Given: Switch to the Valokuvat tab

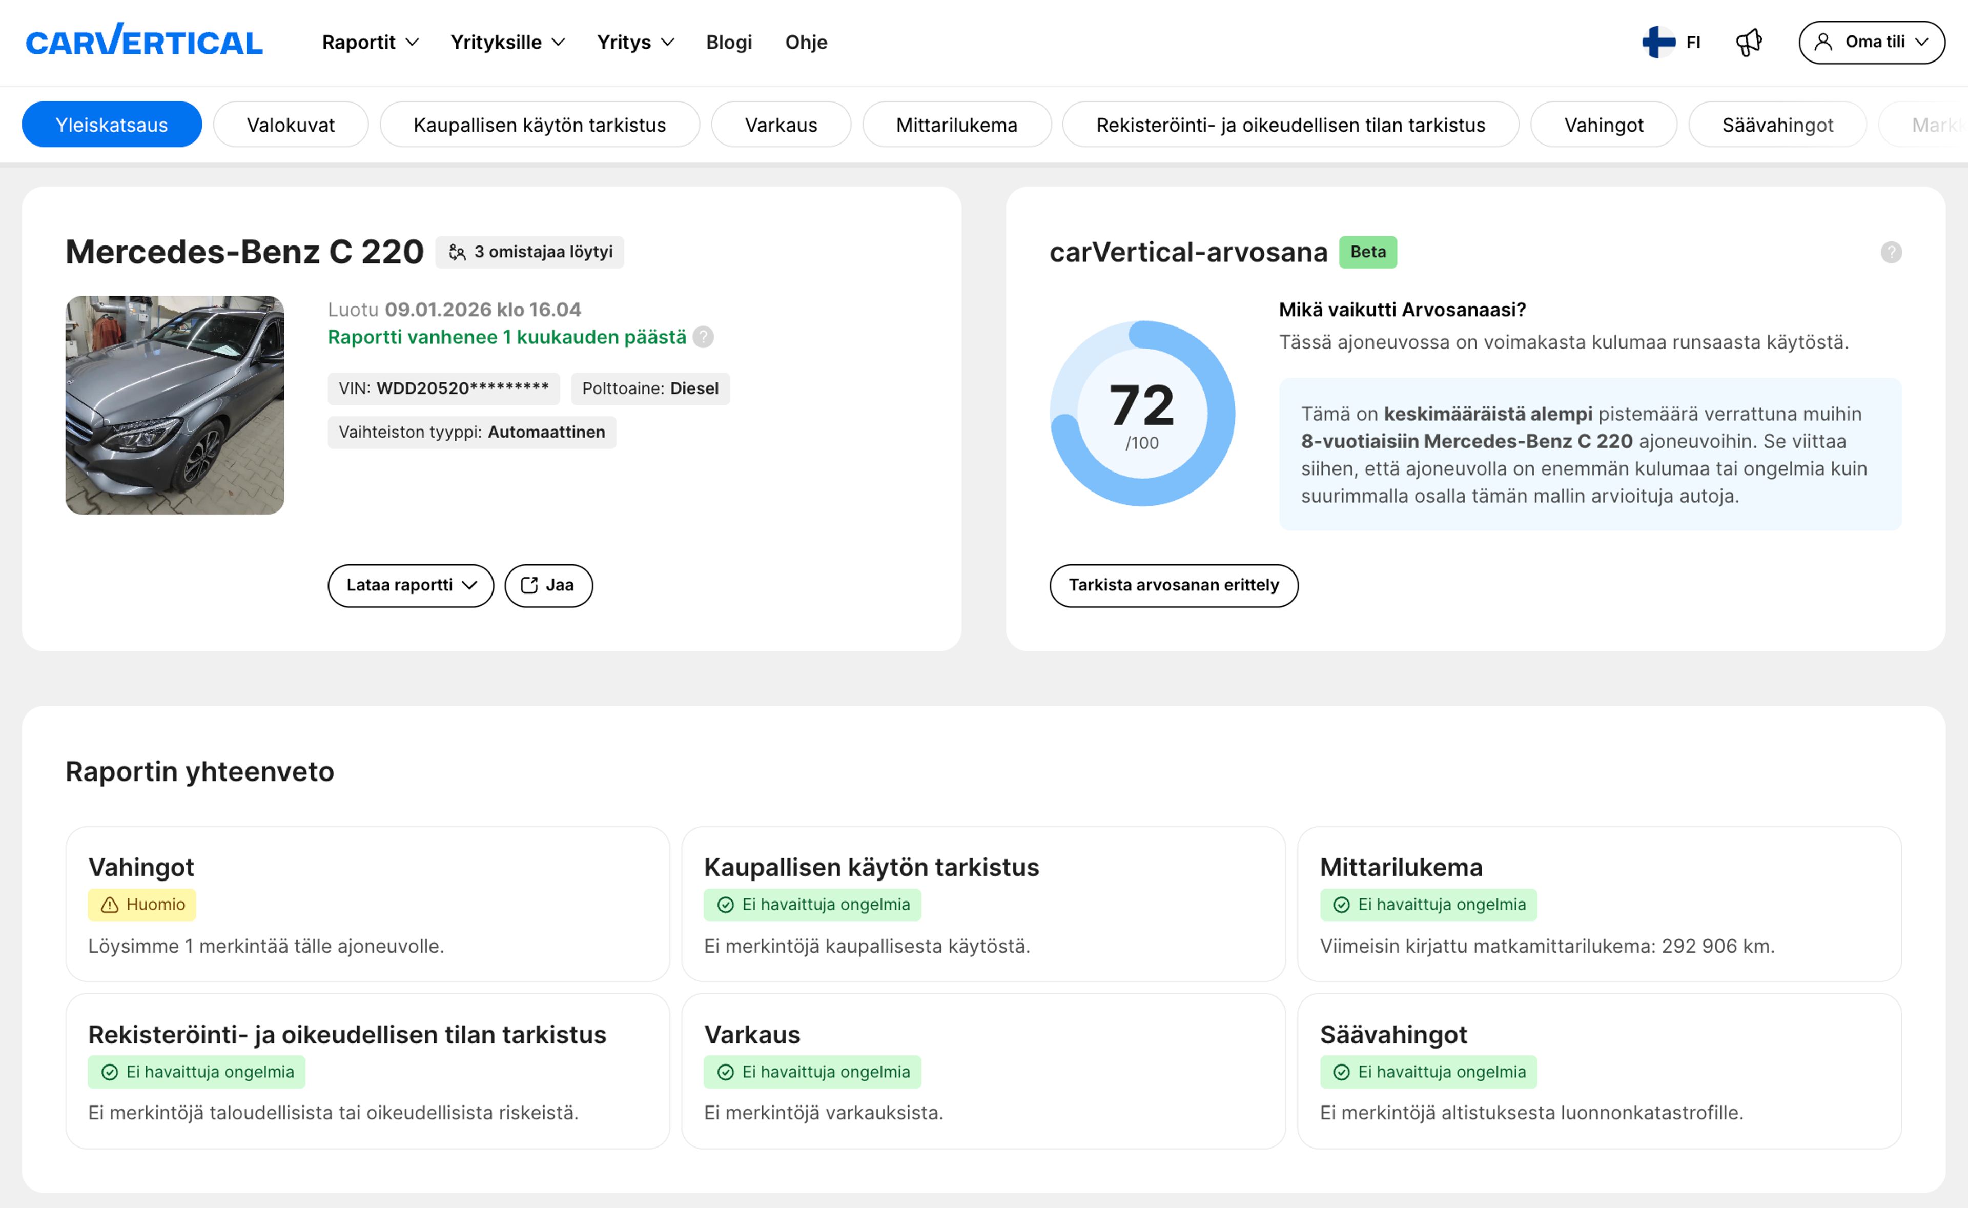Looking at the screenshot, I should (291, 125).
